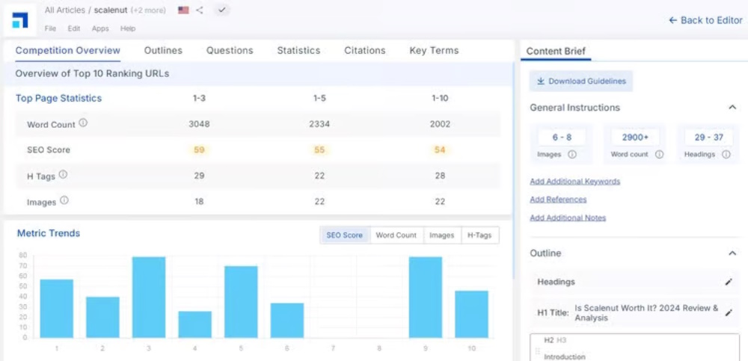Open the Apps menu
This screenshot has height=361, width=748.
100,28
